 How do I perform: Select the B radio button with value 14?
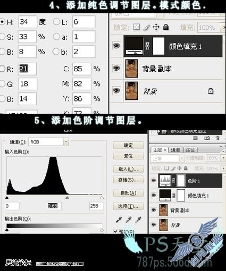coord(2,98)
